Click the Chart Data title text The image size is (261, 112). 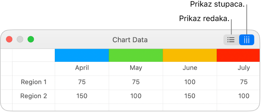click(x=130, y=40)
